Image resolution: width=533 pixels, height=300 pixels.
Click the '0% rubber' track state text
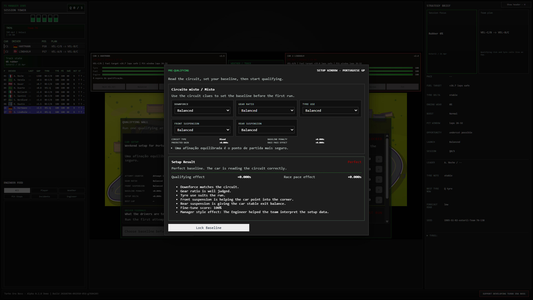[12, 62]
